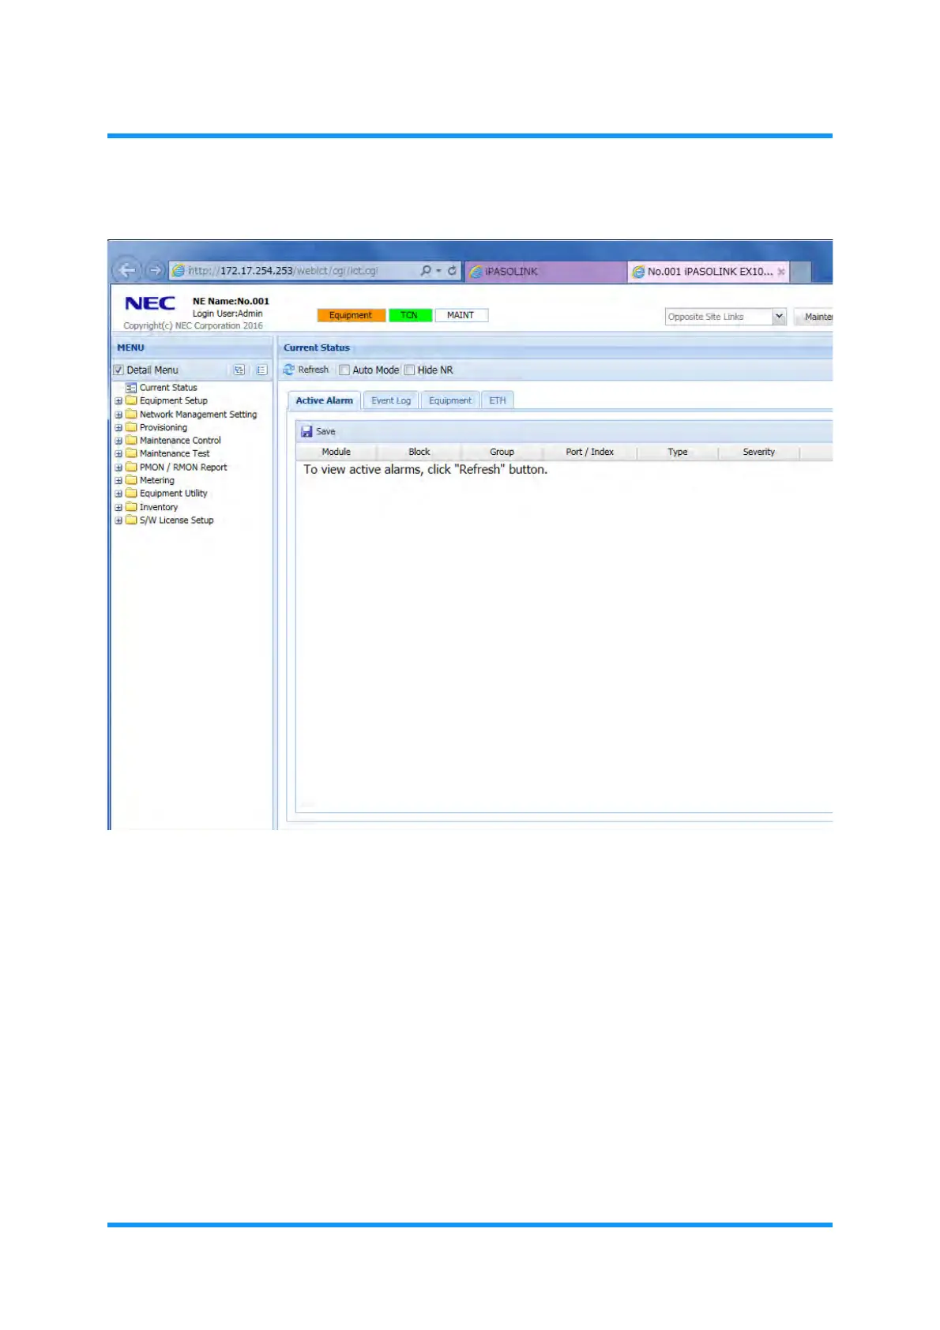
Task: Click the green TCN status indicator
Action: pos(409,315)
